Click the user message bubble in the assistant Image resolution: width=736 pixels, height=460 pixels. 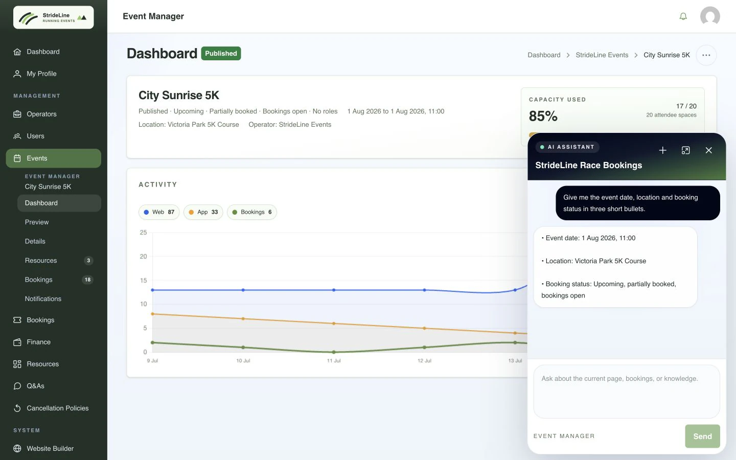coord(638,203)
